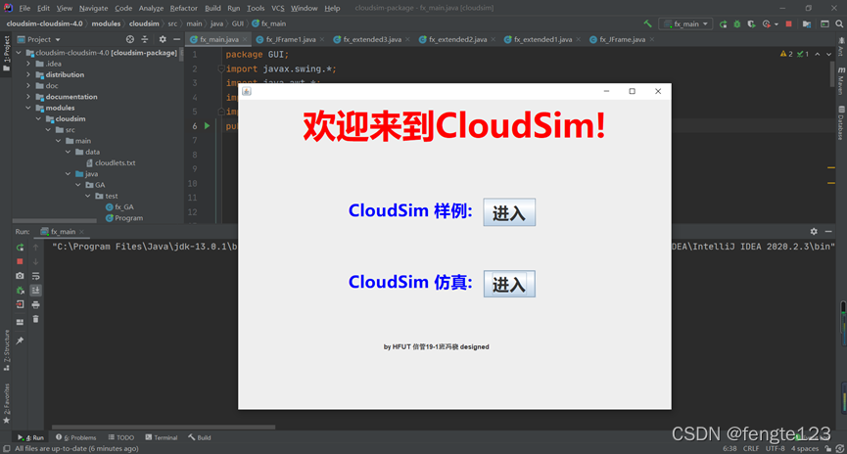Click the green Debug bug icon in top toolbar
The image size is (847, 454).
(x=736, y=23)
